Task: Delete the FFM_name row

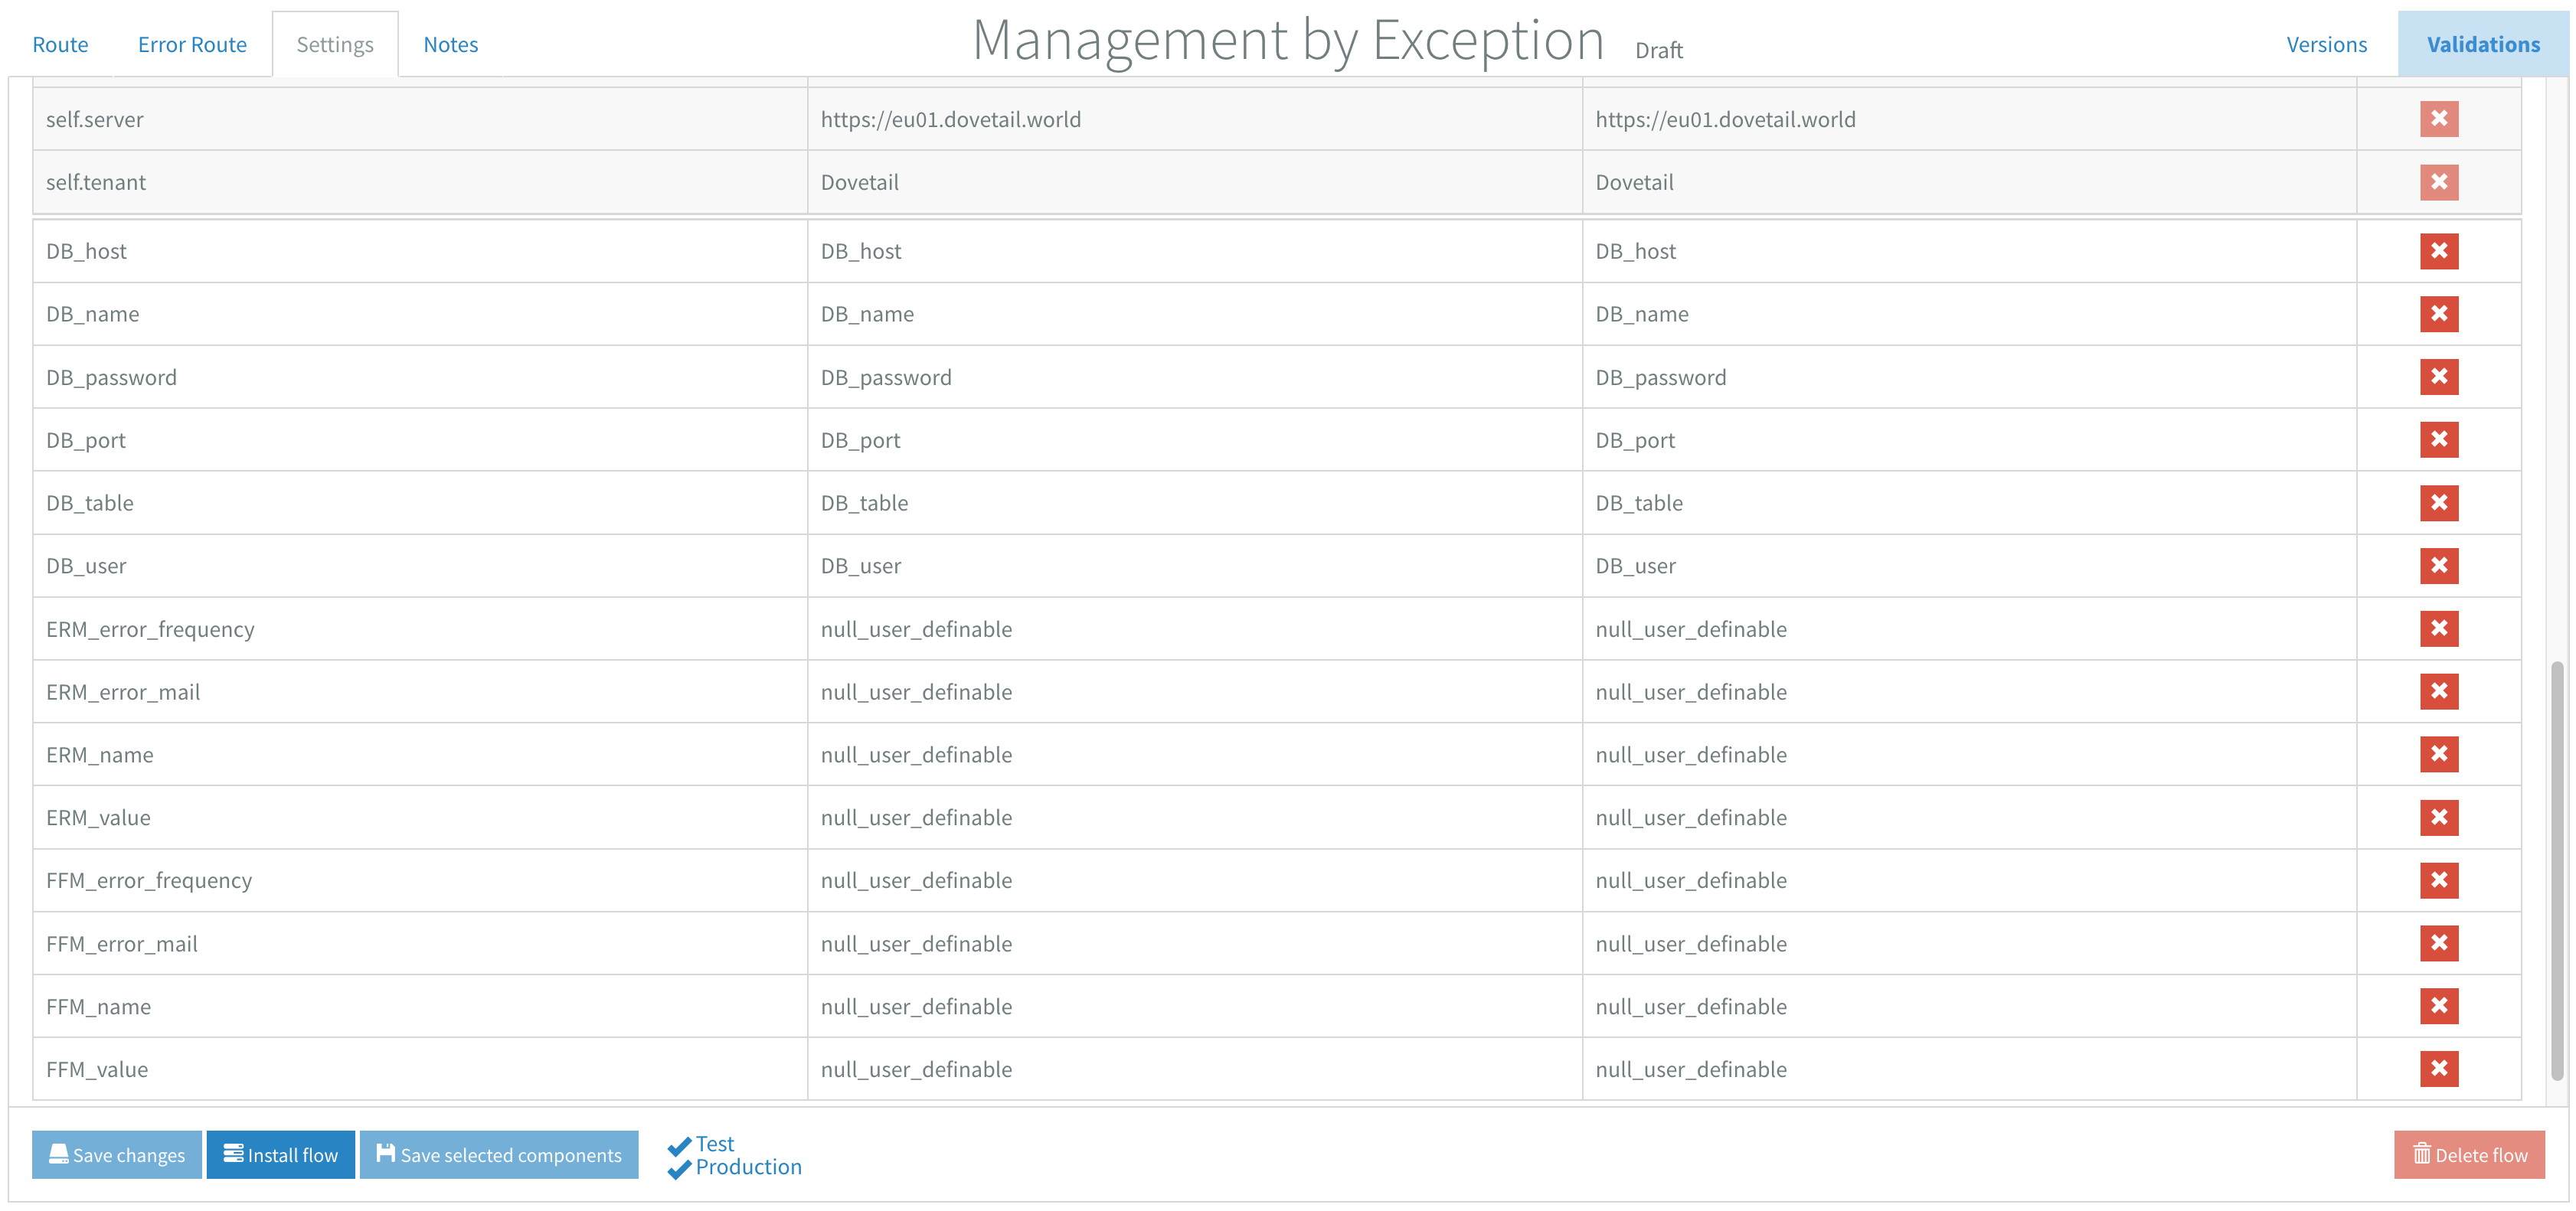Action: click(x=2438, y=1007)
